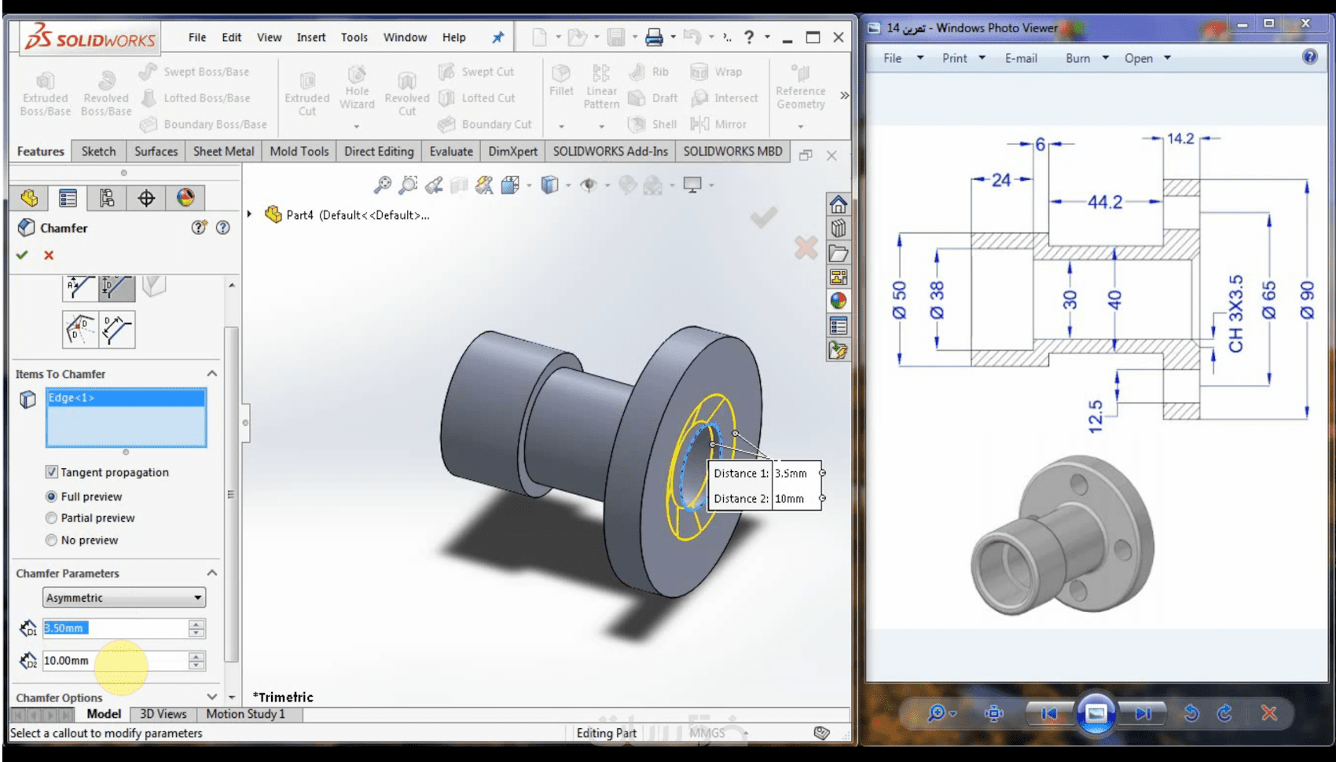Open the Asymmetric chamfer type dropdown
Image resolution: width=1336 pixels, height=762 pixels.
123,598
